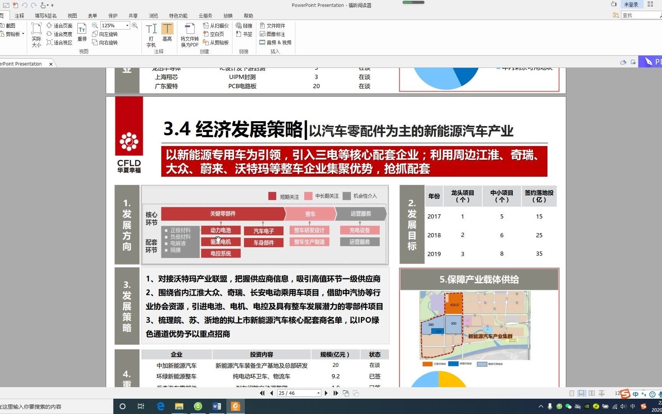Choose 适合宽度 (fit width)

[59, 34]
